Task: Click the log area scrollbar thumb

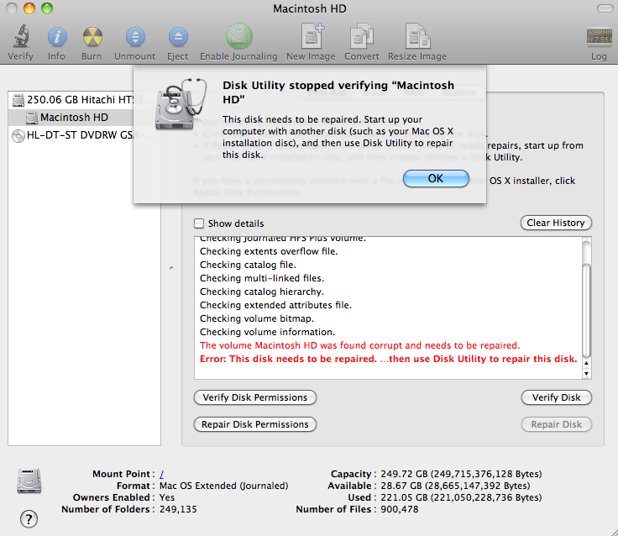Action: tap(586, 310)
